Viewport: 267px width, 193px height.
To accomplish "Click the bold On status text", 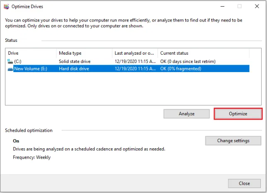I will tap(16, 141).
